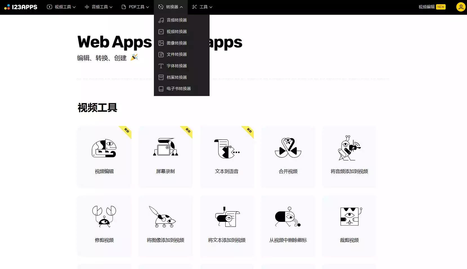
Task: Select the 合并视频 tool illustration
Action: coord(288,148)
